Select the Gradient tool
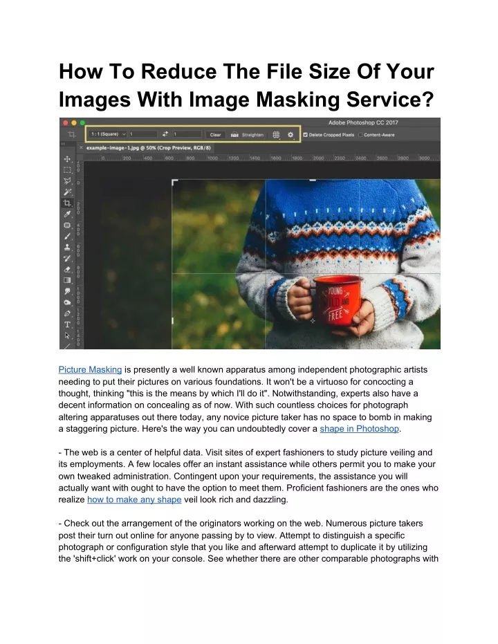 point(67,281)
